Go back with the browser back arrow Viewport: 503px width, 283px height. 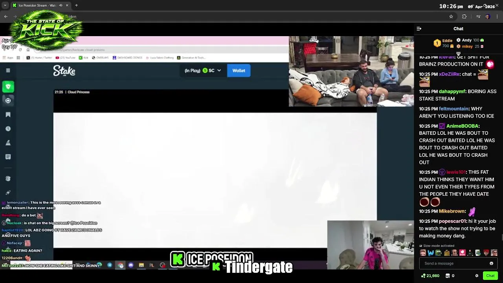6,17
